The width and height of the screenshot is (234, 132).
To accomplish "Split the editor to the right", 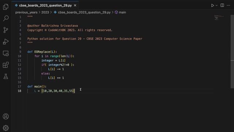I will click(x=222, y=5).
